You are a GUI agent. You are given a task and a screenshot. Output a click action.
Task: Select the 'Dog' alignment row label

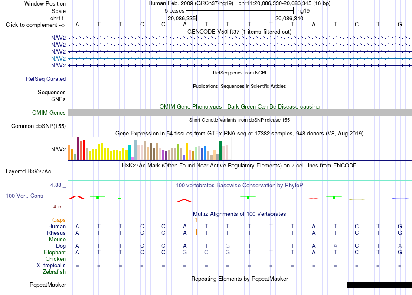point(61,246)
